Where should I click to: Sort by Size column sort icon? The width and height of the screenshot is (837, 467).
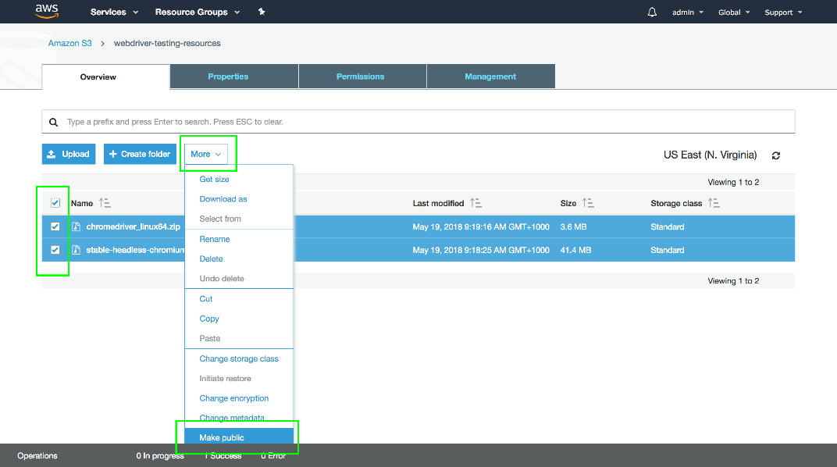click(x=589, y=203)
